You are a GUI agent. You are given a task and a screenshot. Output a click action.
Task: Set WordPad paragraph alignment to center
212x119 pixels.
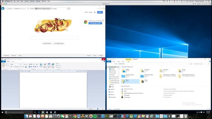[x=31, y=67]
